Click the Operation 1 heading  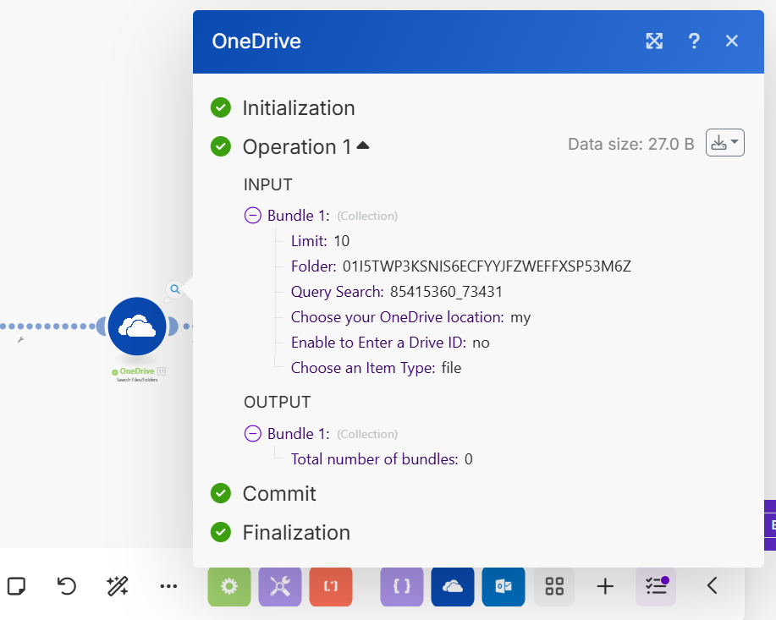pos(297,147)
